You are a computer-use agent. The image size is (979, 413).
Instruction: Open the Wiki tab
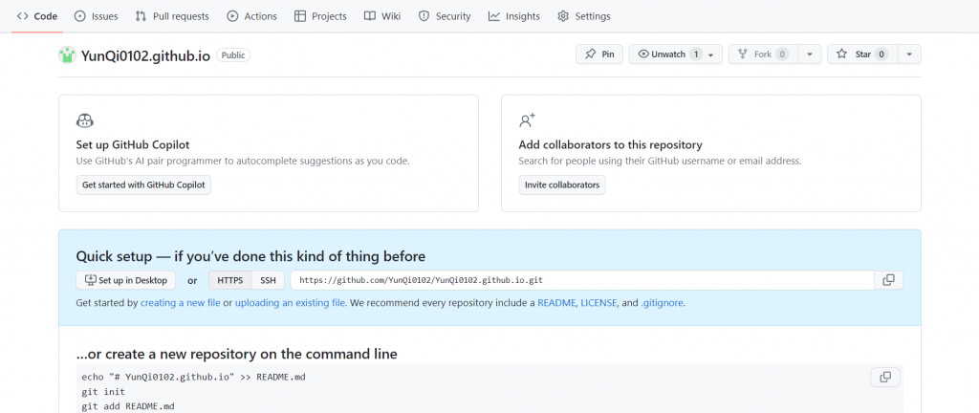[382, 16]
